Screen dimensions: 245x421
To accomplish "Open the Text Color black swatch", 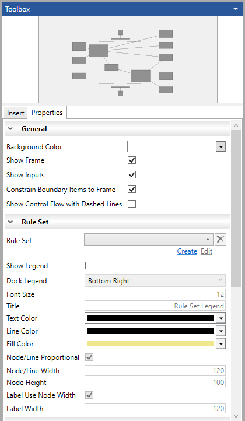I will pos(150,318).
